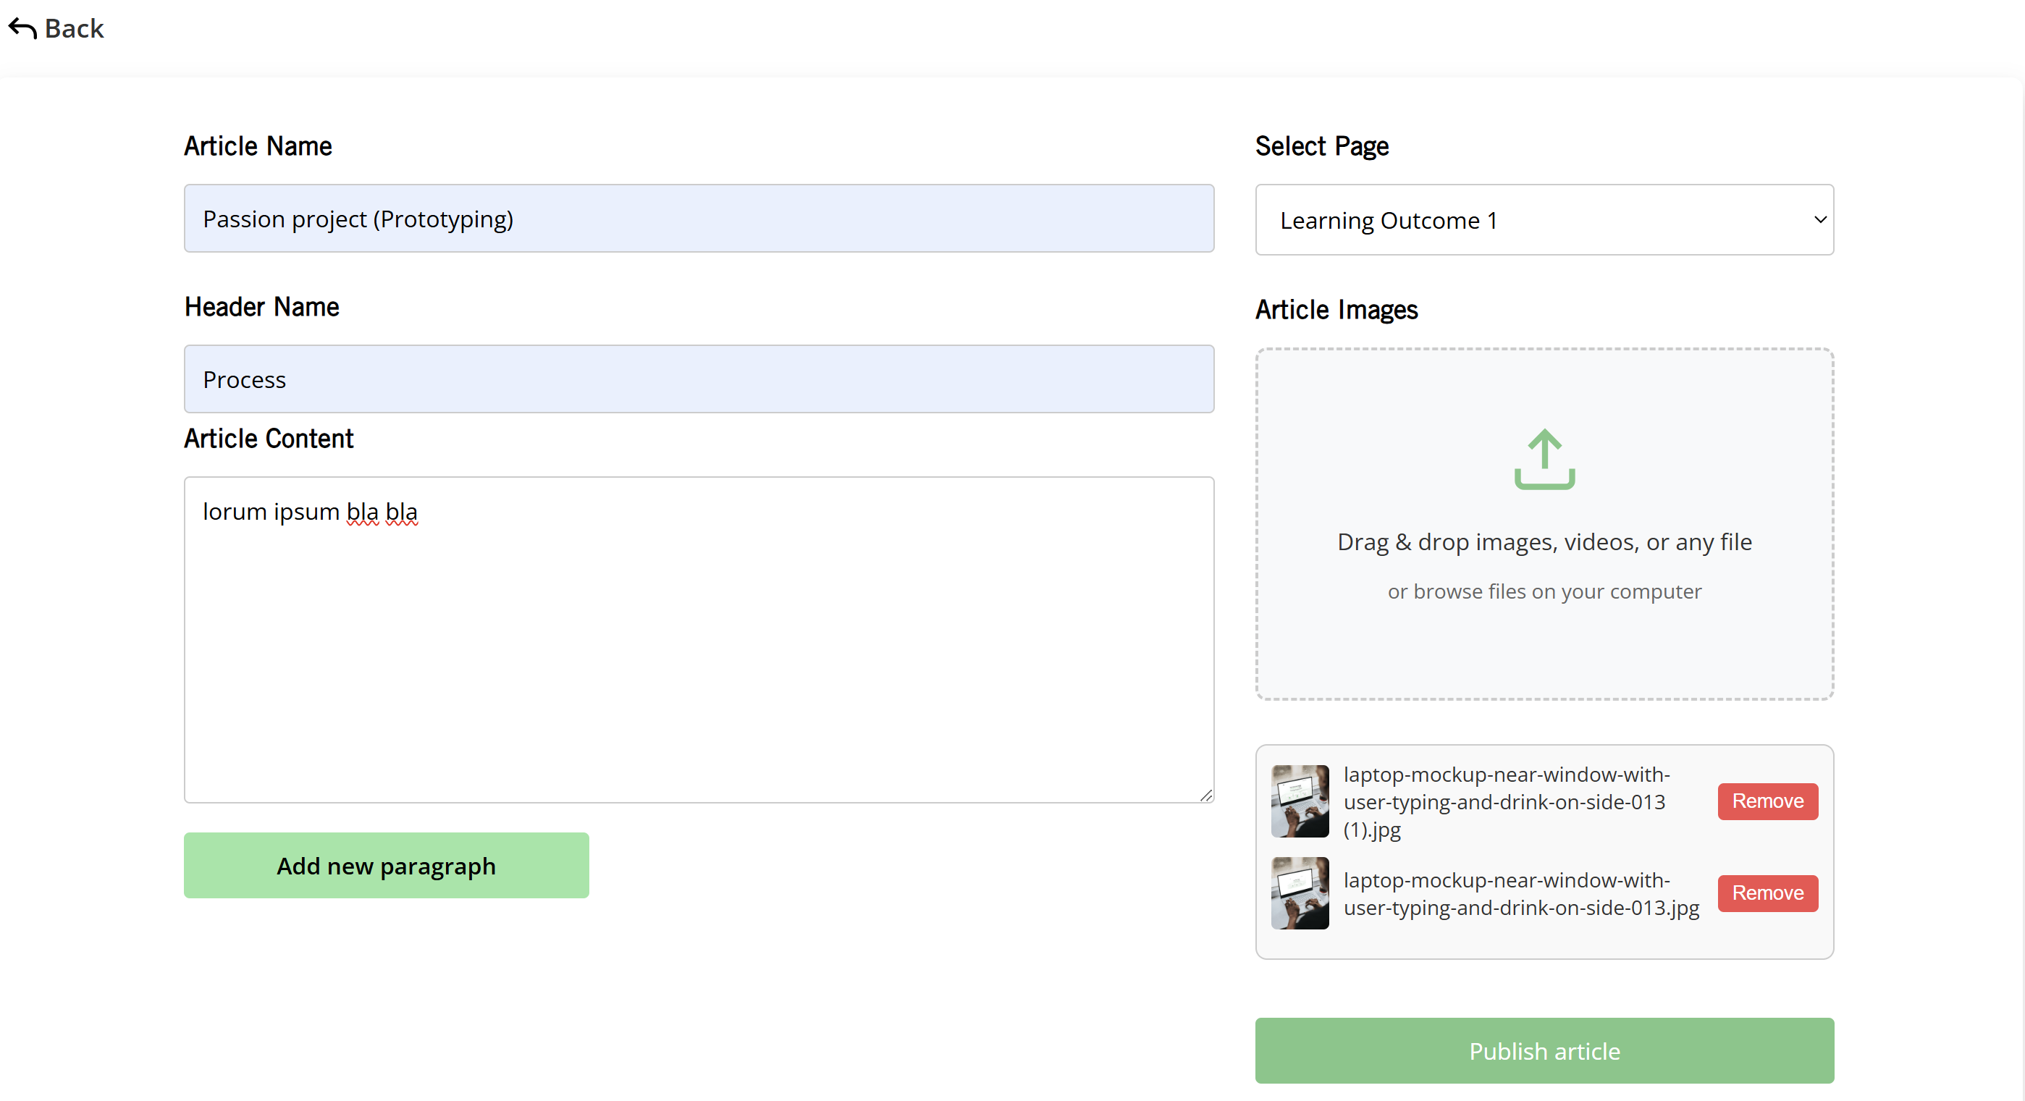This screenshot has height=1101, width=2025.
Task: Focus the Header Name field containing Process
Action: 698,379
